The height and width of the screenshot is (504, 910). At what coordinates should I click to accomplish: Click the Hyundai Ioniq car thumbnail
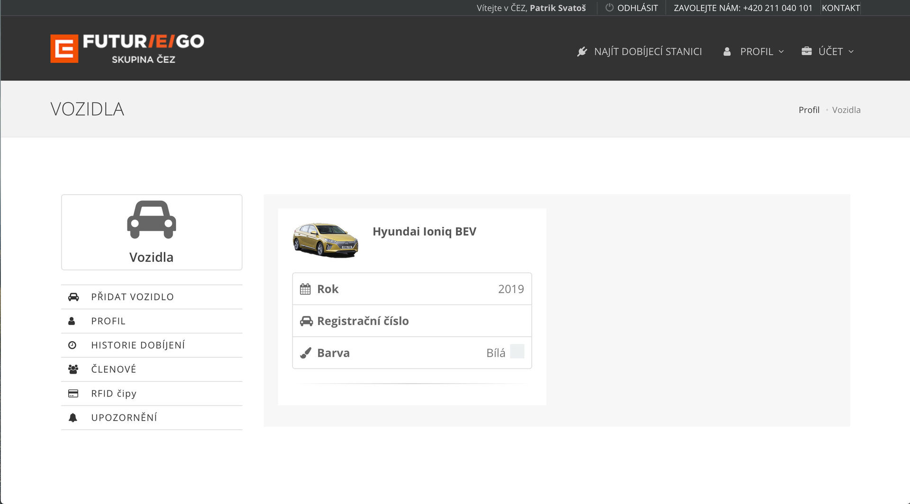325,241
